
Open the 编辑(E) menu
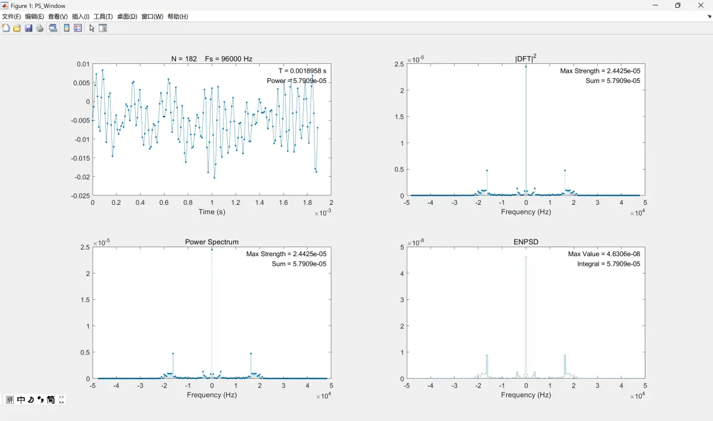point(35,16)
